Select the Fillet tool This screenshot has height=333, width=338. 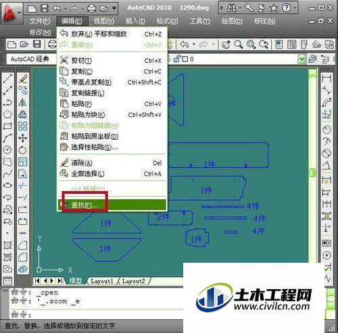(23, 257)
